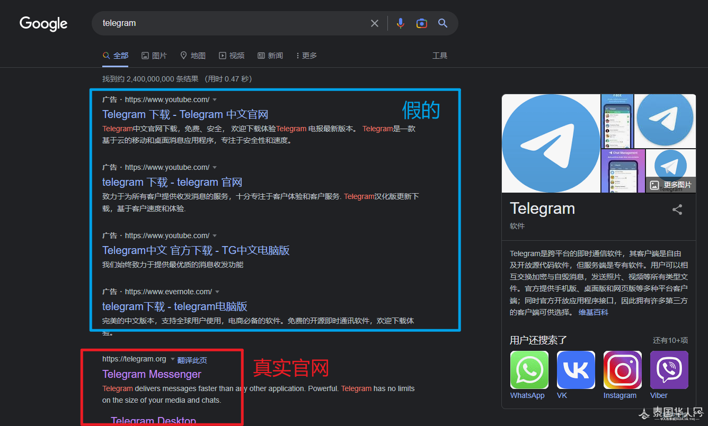Start voice search with microphone icon

coord(401,23)
